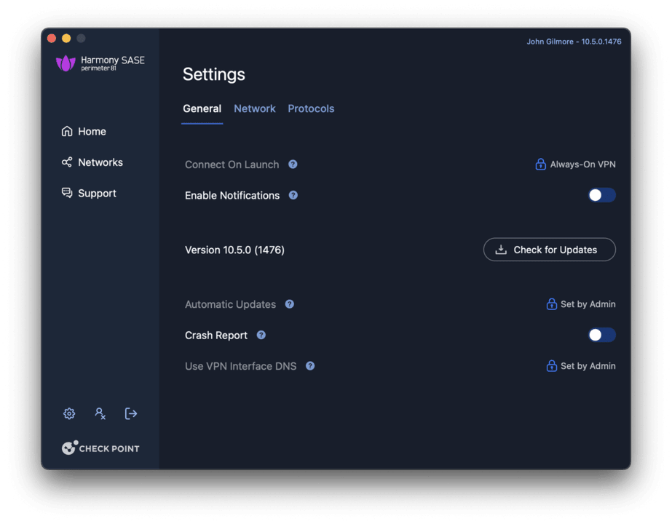Switch to the Network tab

pyautogui.click(x=254, y=108)
